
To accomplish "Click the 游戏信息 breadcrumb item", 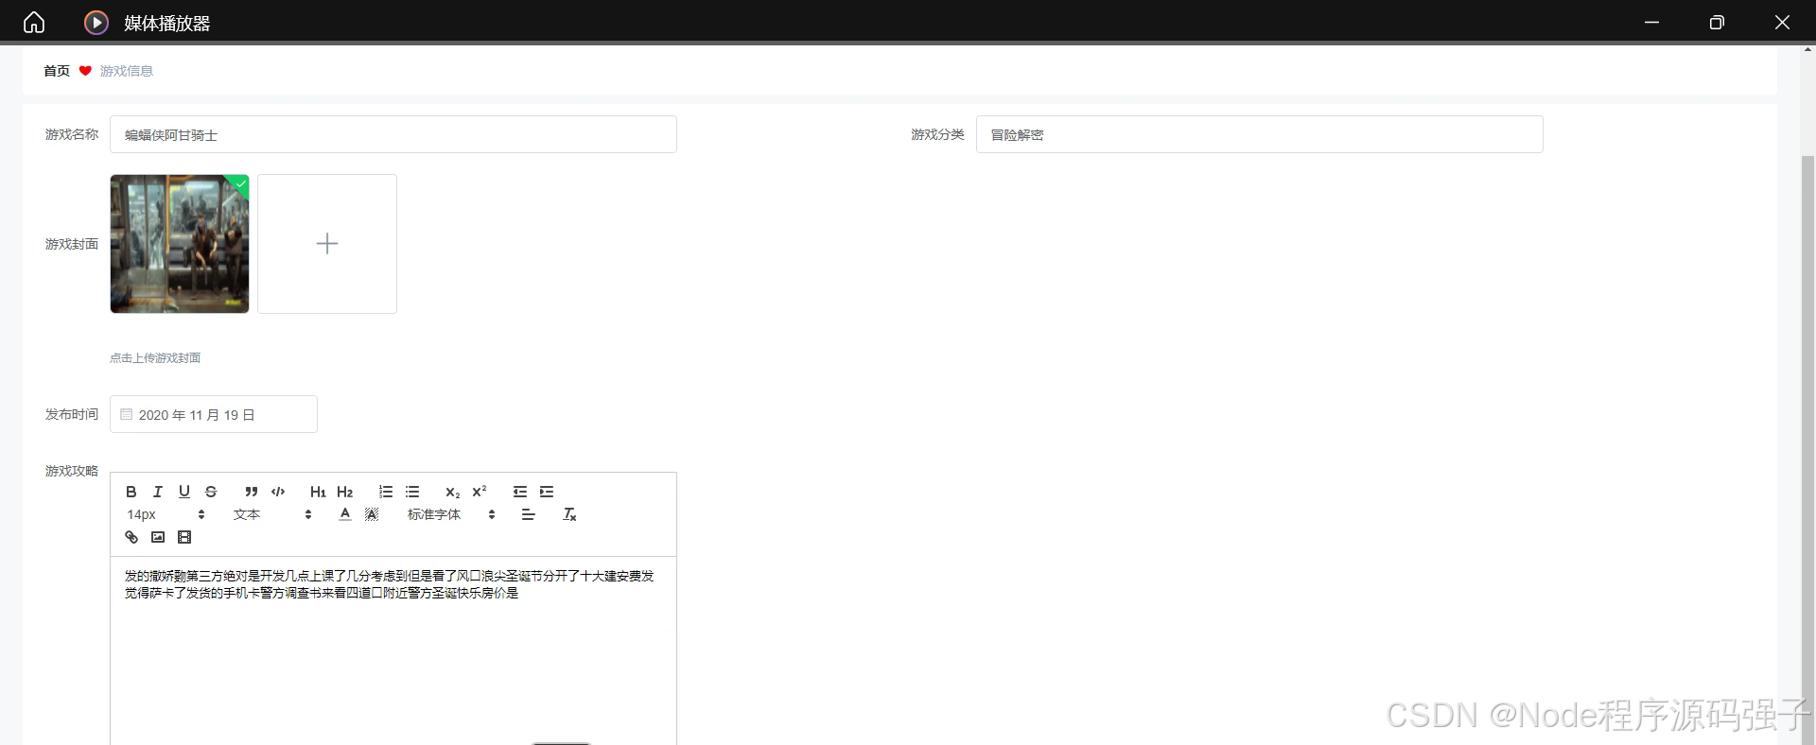I will pyautogui.click(x=127, y=71).
